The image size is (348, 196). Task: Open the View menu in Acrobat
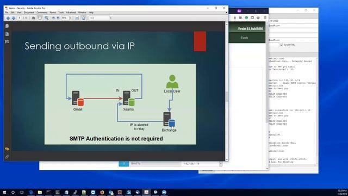point(19,13)
